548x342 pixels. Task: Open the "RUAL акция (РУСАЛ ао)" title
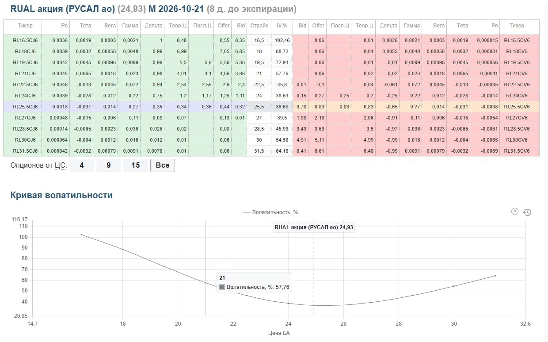(62, 9)
